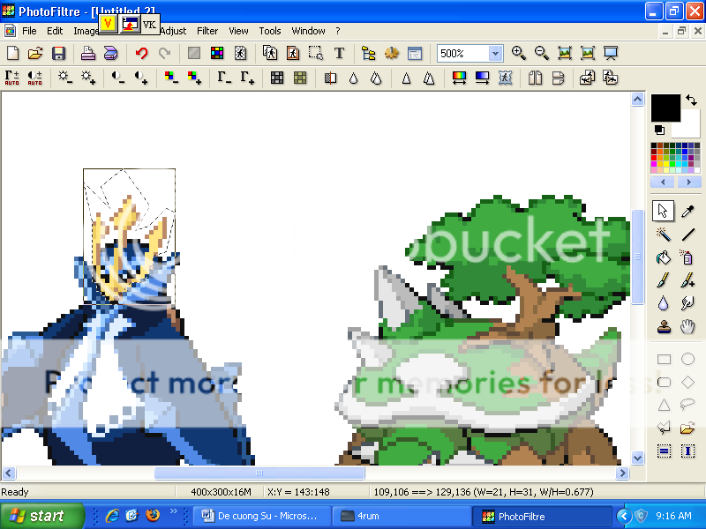Viewport: 706px width, 529px height.
Task: Increase contrast with half-circle plus icon
Action: [x=141, y=78]
